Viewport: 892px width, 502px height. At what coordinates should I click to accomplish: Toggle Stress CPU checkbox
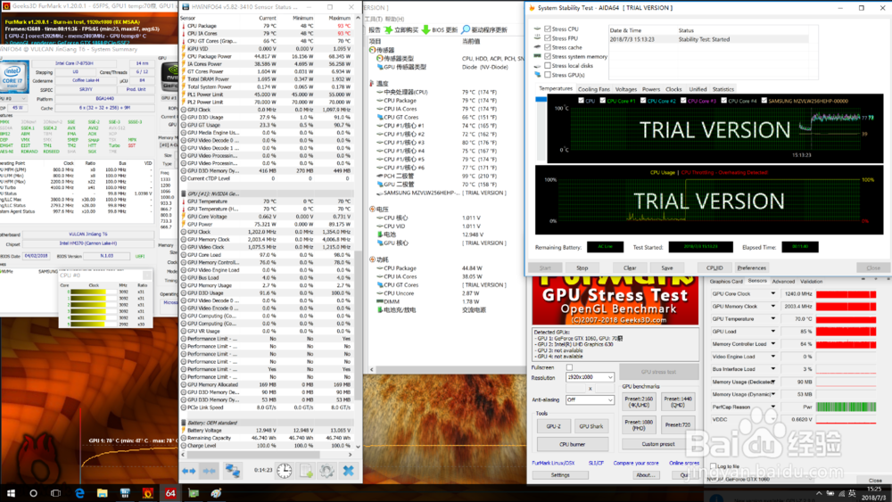coord(548,29)
